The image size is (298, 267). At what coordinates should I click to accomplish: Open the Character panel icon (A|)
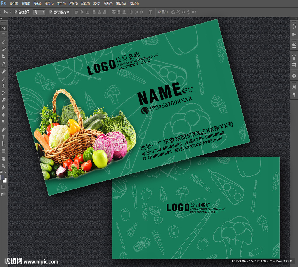(x=294, y=87)
